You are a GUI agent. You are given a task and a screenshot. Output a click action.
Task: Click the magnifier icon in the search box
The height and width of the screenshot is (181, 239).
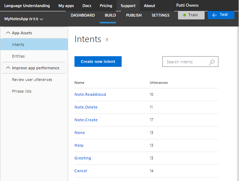coord(212,62)
